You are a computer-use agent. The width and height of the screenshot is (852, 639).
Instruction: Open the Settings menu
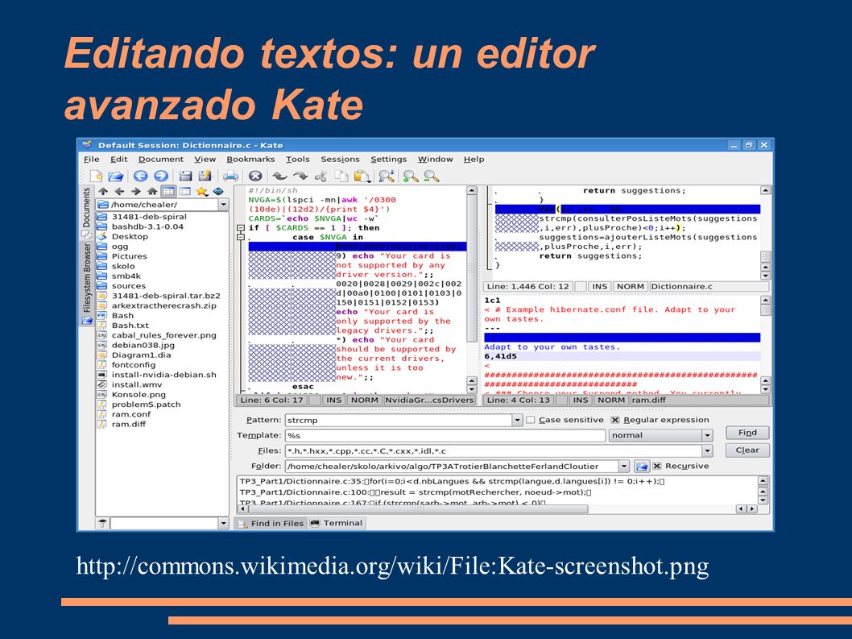(388, 160)
